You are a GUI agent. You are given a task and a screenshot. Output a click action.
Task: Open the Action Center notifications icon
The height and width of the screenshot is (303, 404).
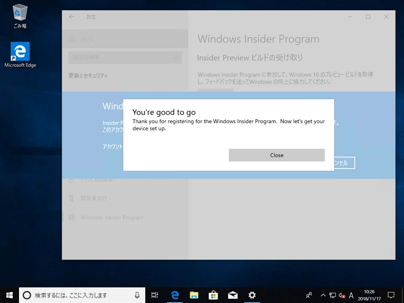tap(391, 295)
